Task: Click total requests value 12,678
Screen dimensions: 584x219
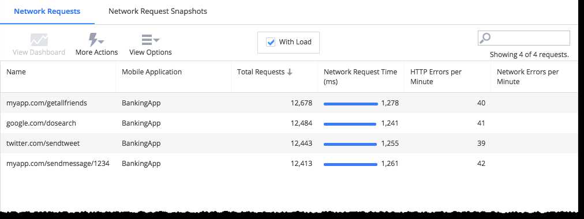Action: coord(301,103)
